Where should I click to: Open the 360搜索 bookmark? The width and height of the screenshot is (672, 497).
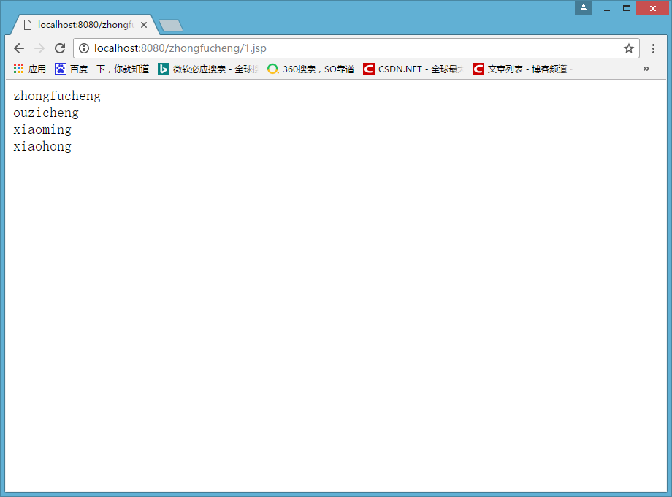pyautogui.click(x=310, y=69)
